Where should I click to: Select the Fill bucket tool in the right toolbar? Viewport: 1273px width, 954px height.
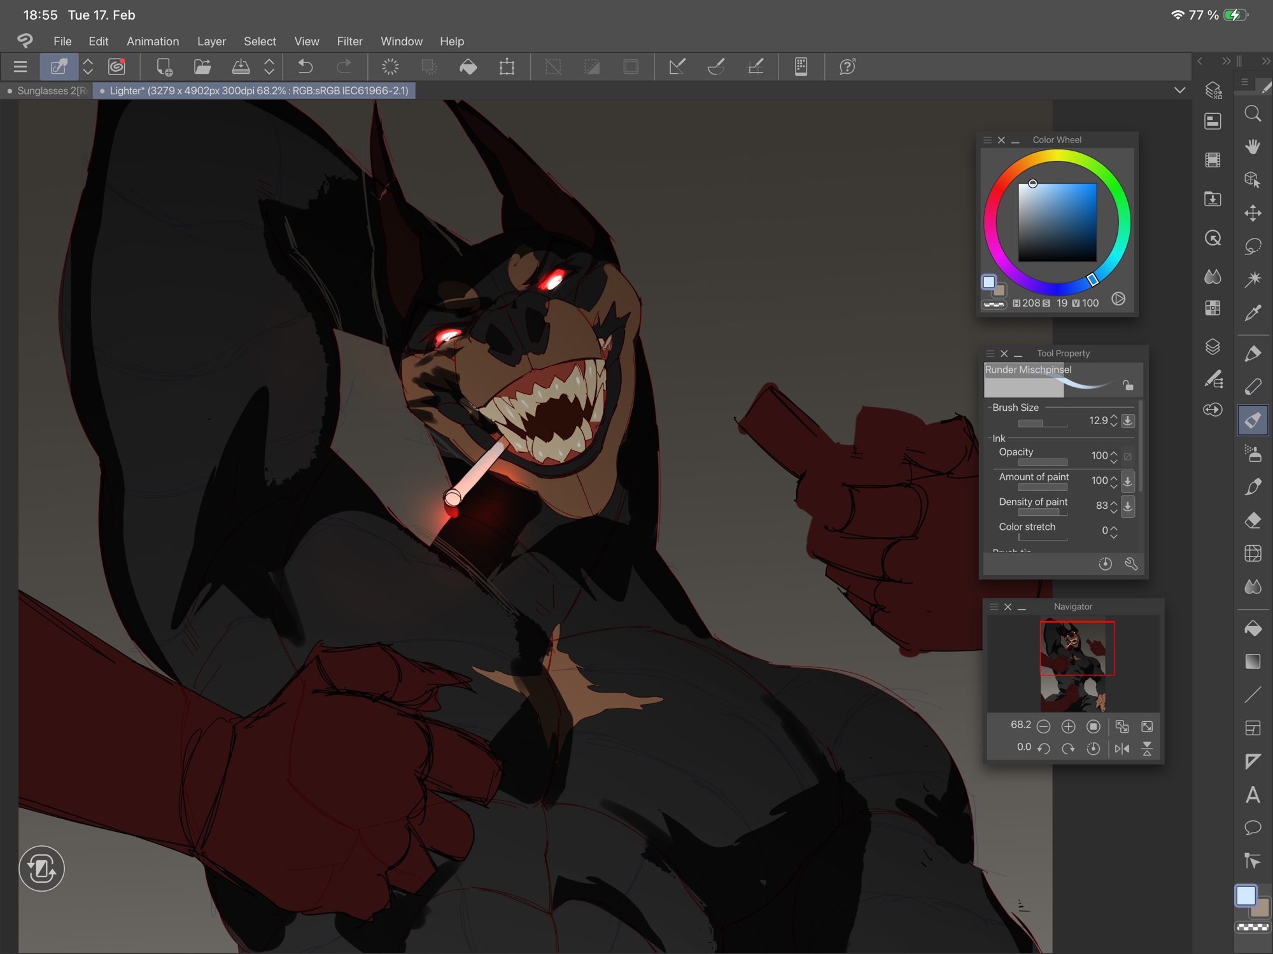click(x=1252, y=628)
